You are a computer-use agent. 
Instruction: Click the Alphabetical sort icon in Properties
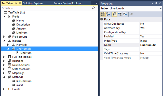(x=108, y=14)
